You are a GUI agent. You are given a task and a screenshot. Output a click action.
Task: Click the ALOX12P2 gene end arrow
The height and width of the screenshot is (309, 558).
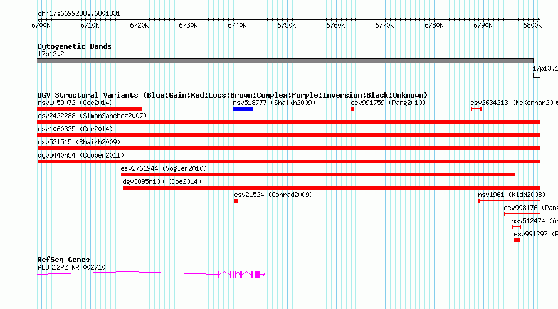(263, 275)
